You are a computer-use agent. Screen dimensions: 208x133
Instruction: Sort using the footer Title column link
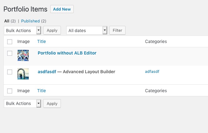42,91
